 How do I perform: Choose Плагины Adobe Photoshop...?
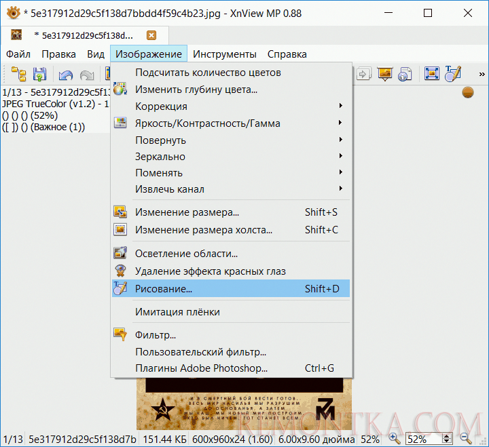tap(231, 368)
